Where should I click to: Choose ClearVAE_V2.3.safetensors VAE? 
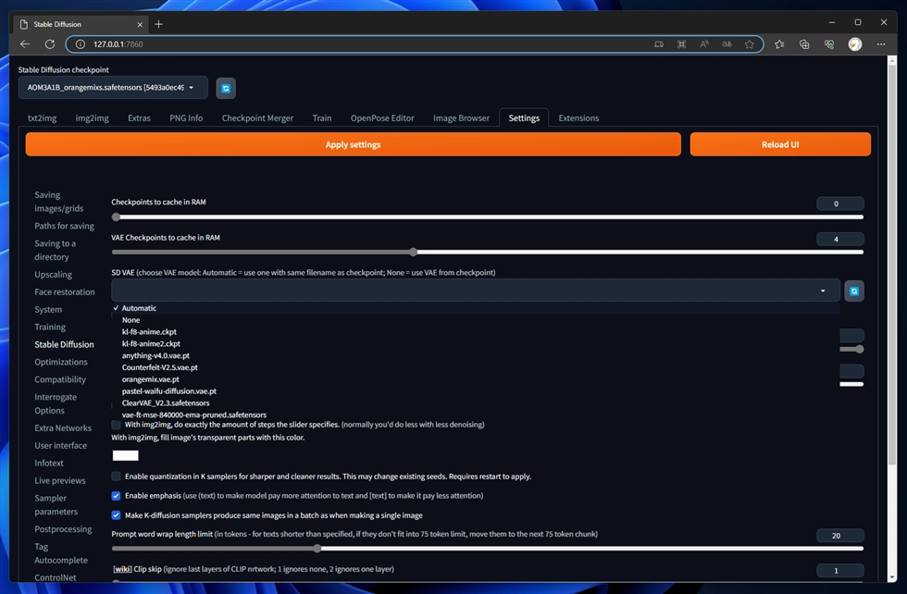pyautogui.click(x=476, y=403)
